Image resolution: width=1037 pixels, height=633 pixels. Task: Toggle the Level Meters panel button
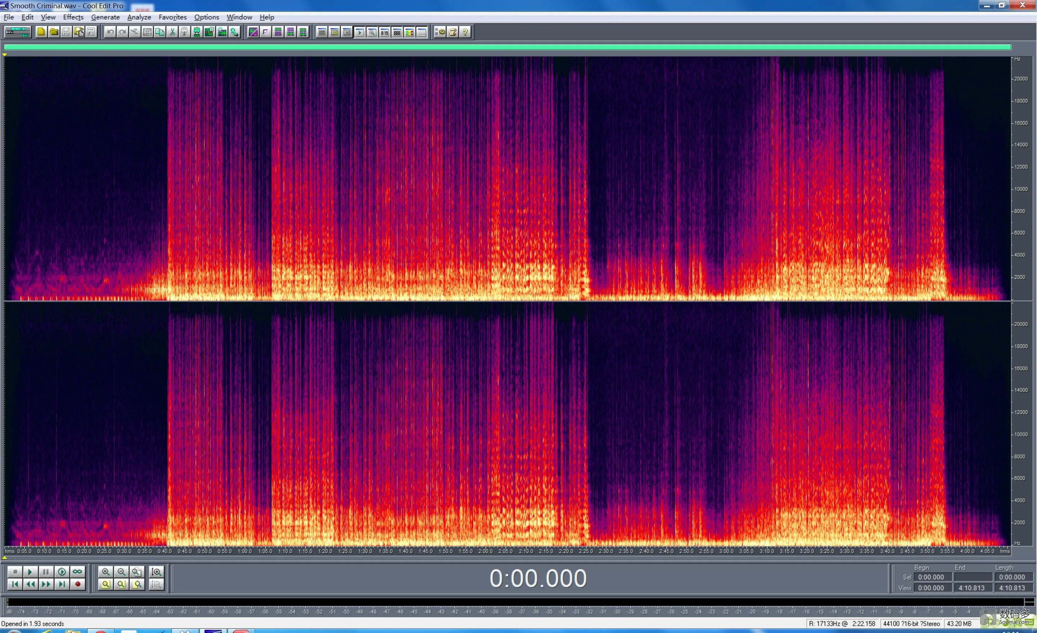tap(409, 32)
